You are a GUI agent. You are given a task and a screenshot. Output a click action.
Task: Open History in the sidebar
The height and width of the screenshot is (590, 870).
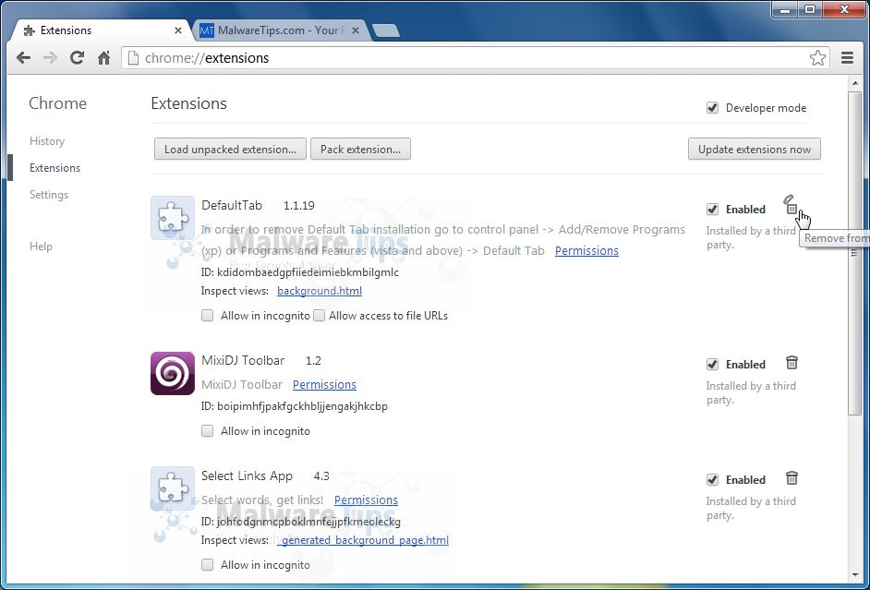tap(47, 141)
